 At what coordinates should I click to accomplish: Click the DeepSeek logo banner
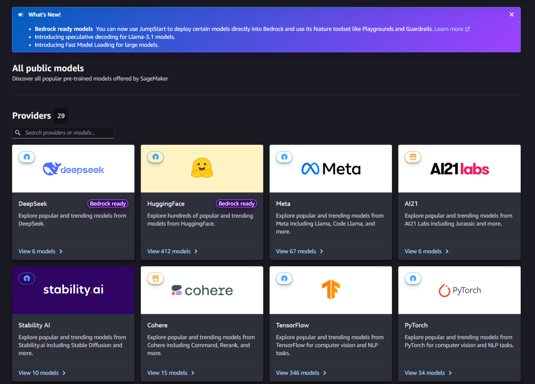(x=73, y=169)
